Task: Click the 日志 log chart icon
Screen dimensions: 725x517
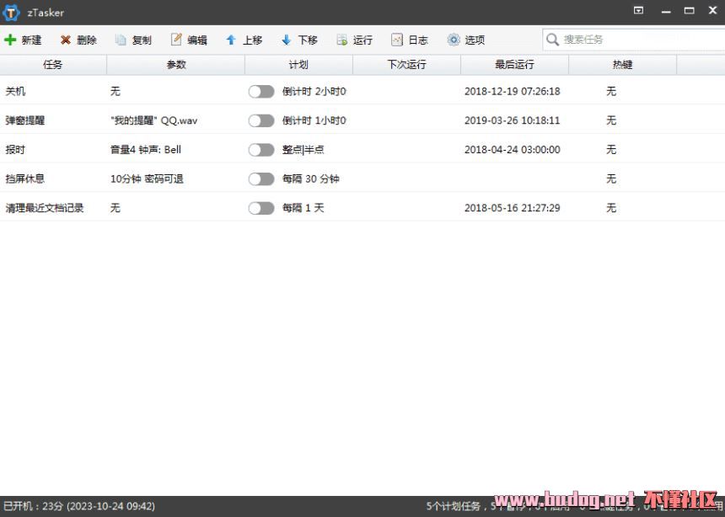Action: [x=397, y=40]
